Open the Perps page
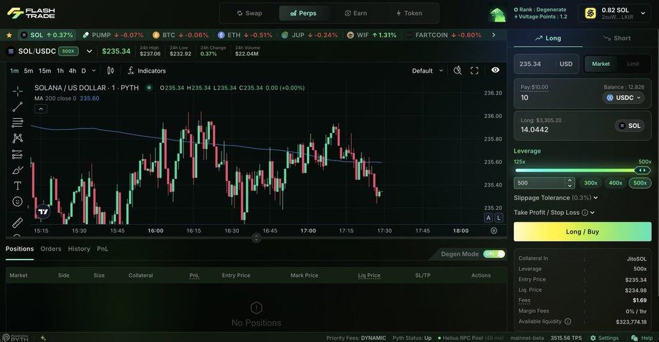The image size is (659, 342). (303, 13)
